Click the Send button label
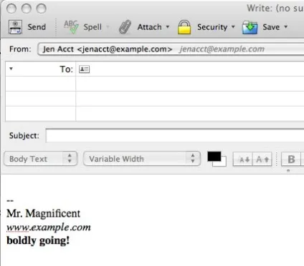304x266 pixels. (x=37, y=27)
